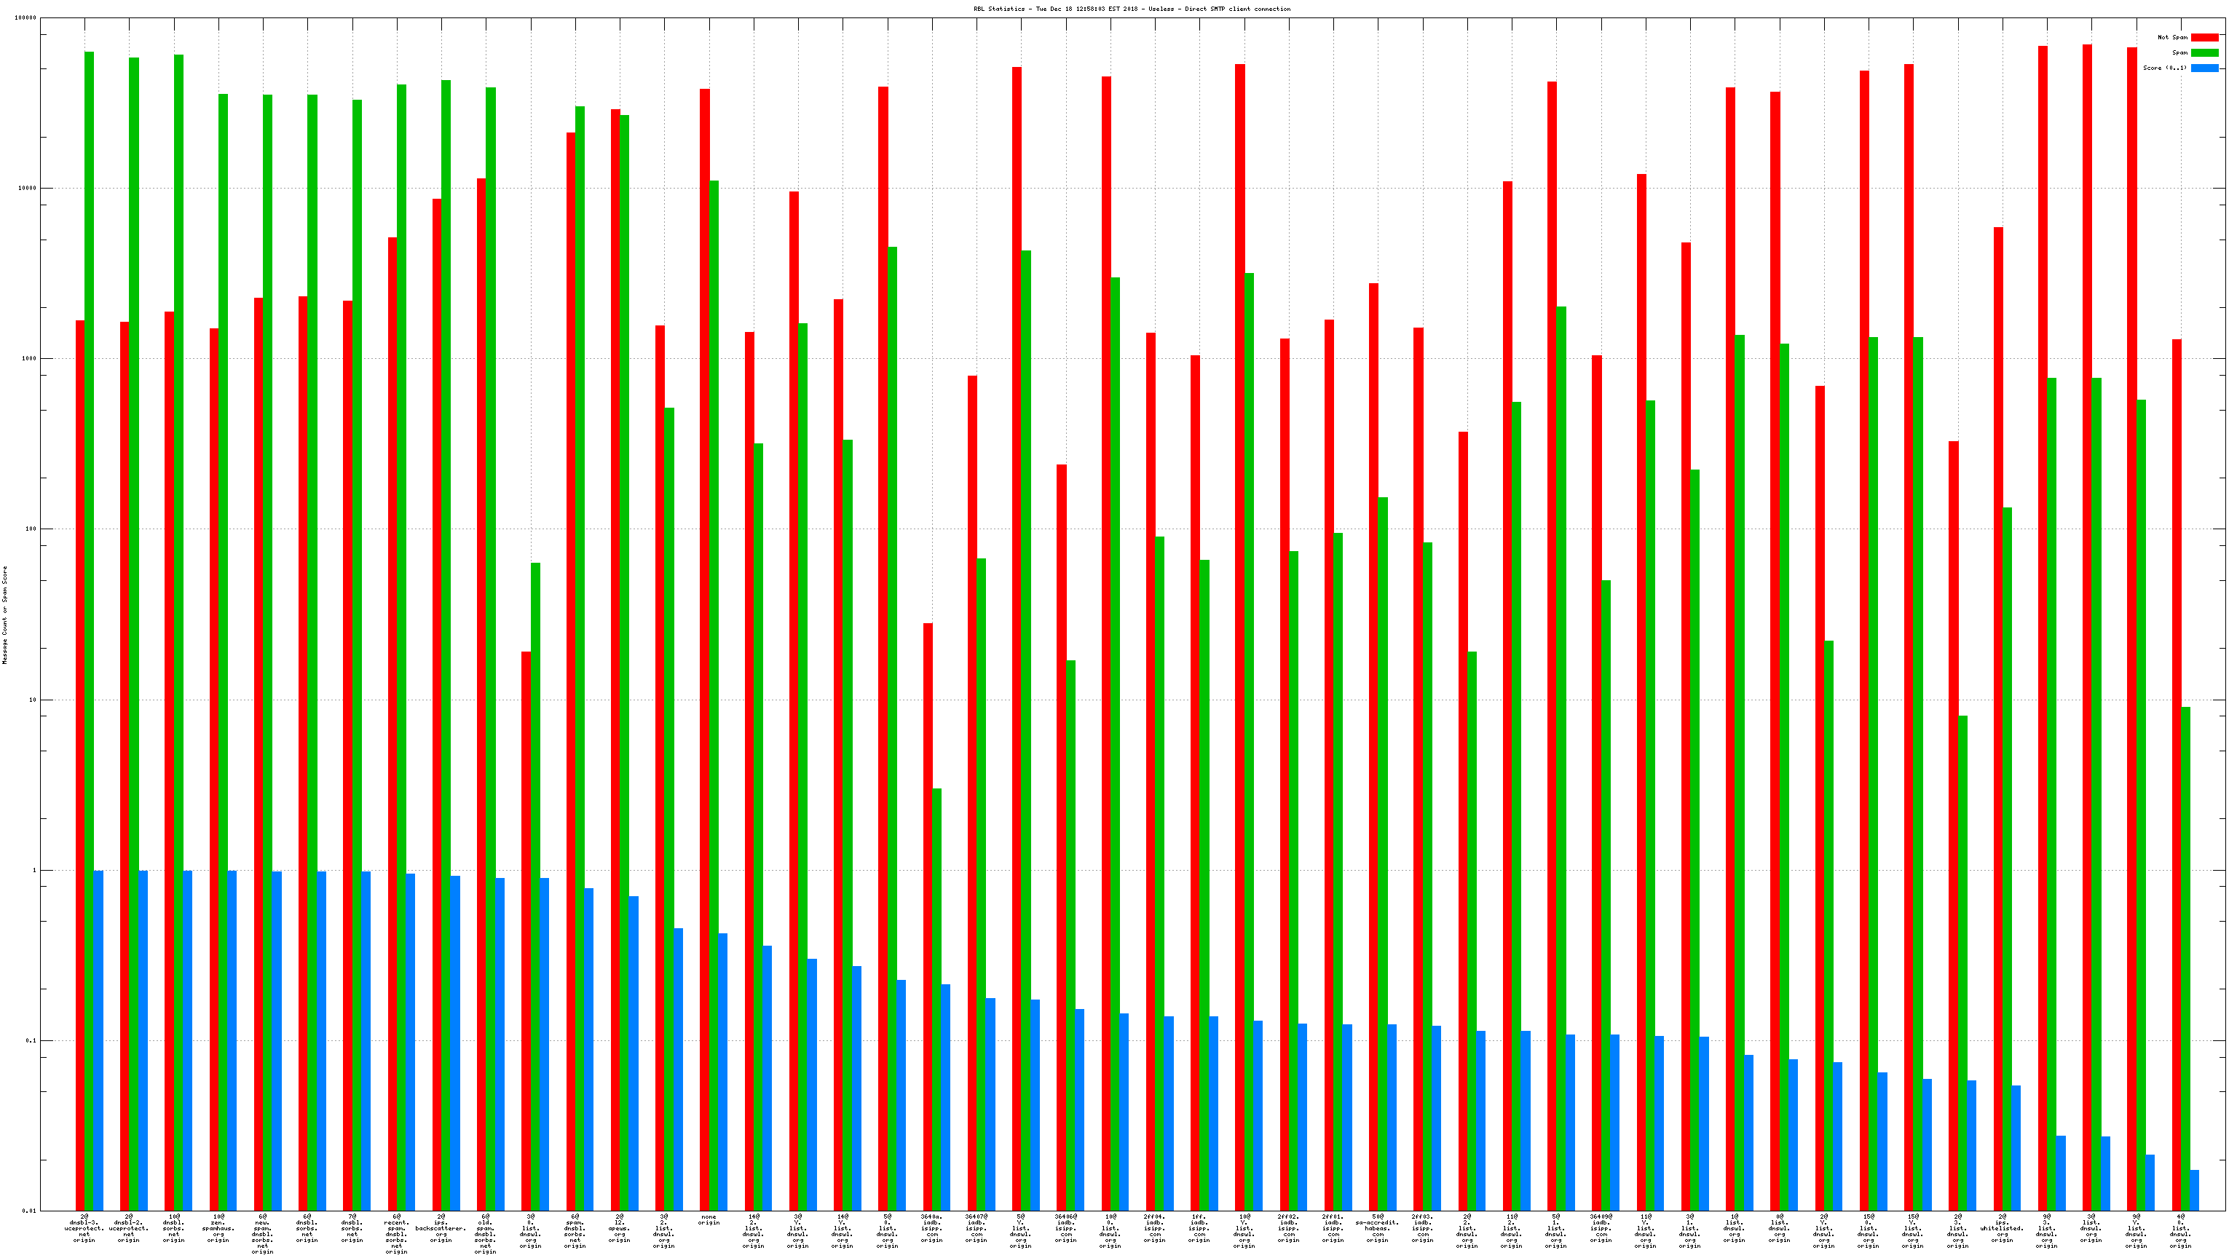Click the blue Score bar for ips.backscatterer.org

pyautogui.click(x=455, y=1042)
